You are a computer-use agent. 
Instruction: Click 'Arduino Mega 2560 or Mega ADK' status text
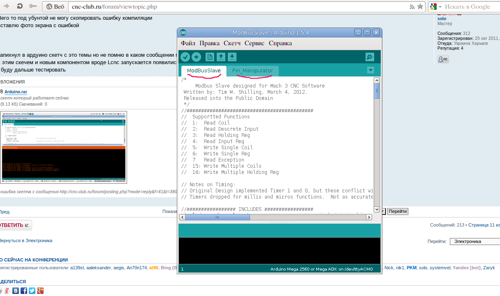click(x=321, y=269)
